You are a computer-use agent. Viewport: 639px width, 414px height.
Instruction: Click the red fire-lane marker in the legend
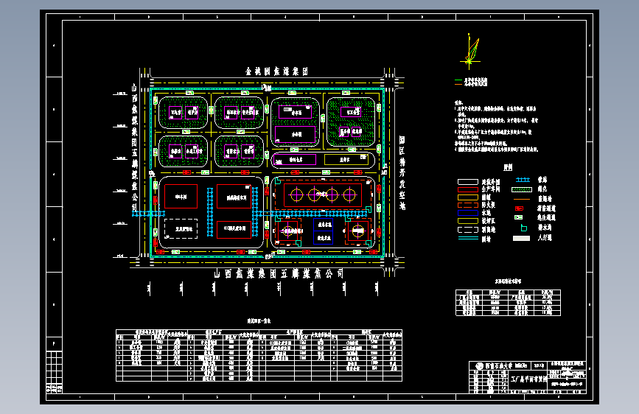coord(519,208)
